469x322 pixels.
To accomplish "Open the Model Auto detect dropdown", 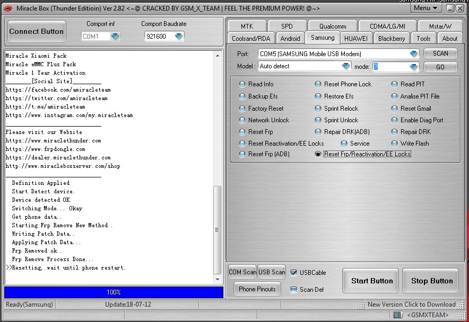I will [346, 66].
